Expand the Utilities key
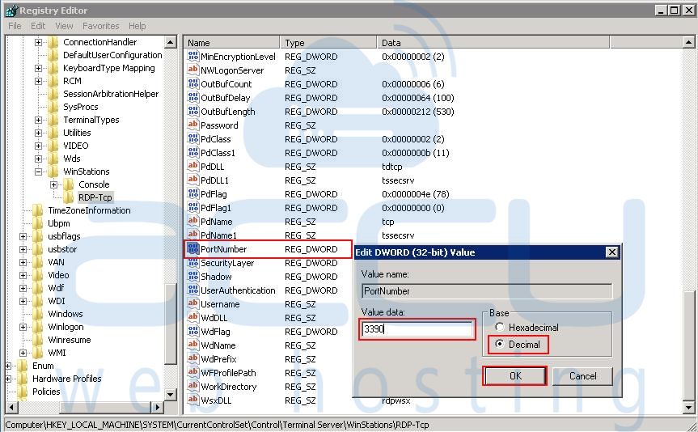Viewport: 698px width, 432px height. click(x=38, y=133)
